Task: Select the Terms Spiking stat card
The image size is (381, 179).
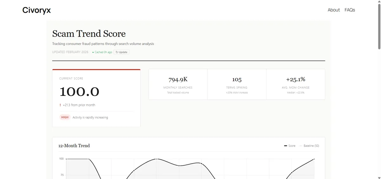Action: [x=237, y=84]
